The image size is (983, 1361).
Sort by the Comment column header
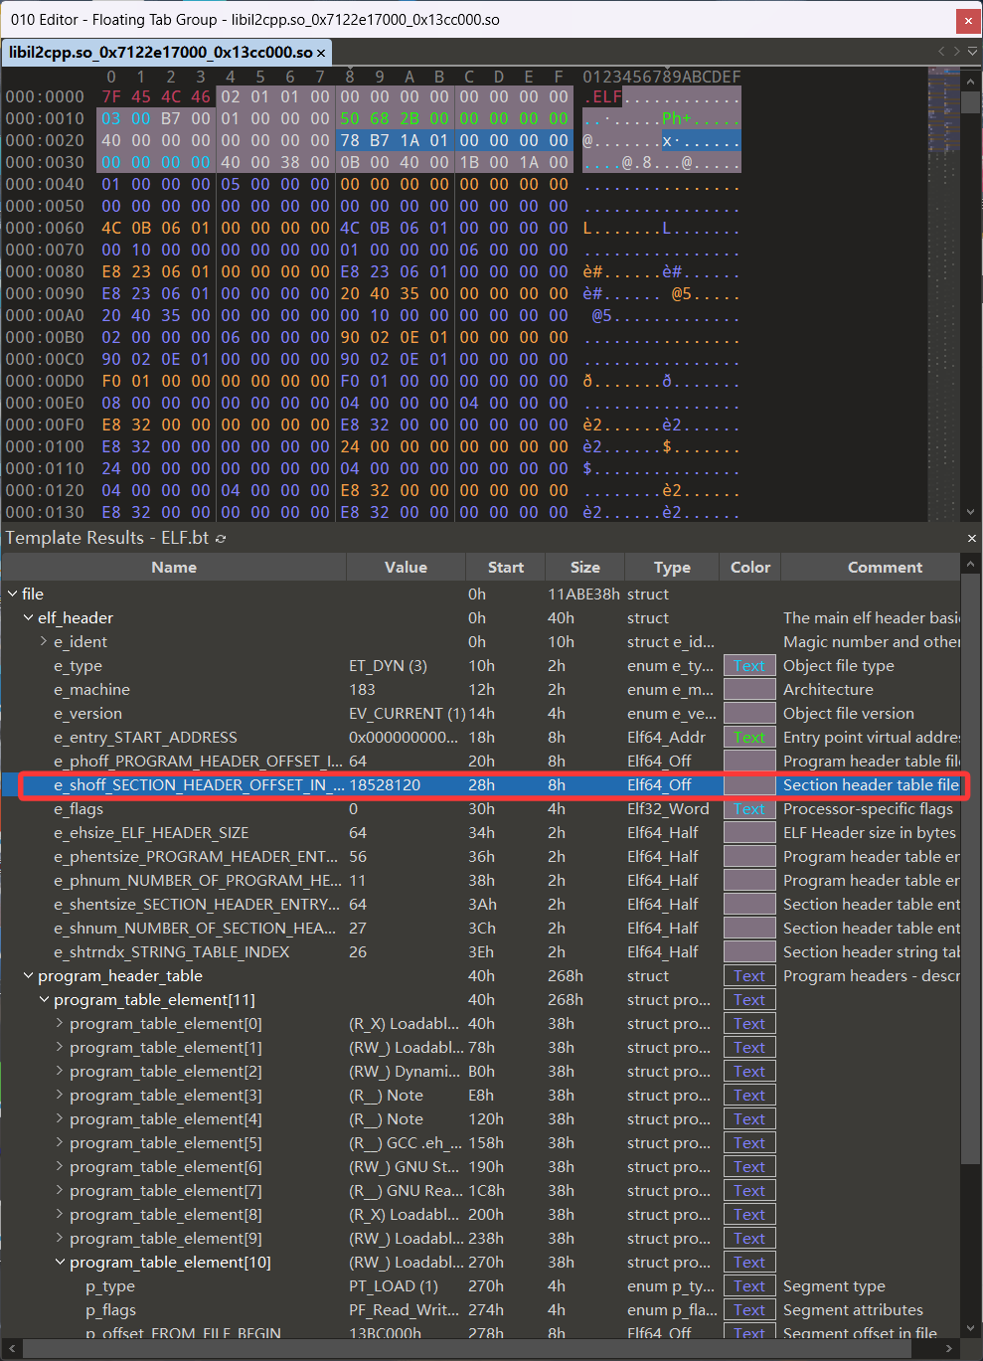coord(871,567)
